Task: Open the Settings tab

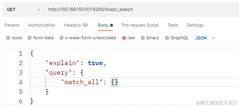Action: [x=195, y=25]
